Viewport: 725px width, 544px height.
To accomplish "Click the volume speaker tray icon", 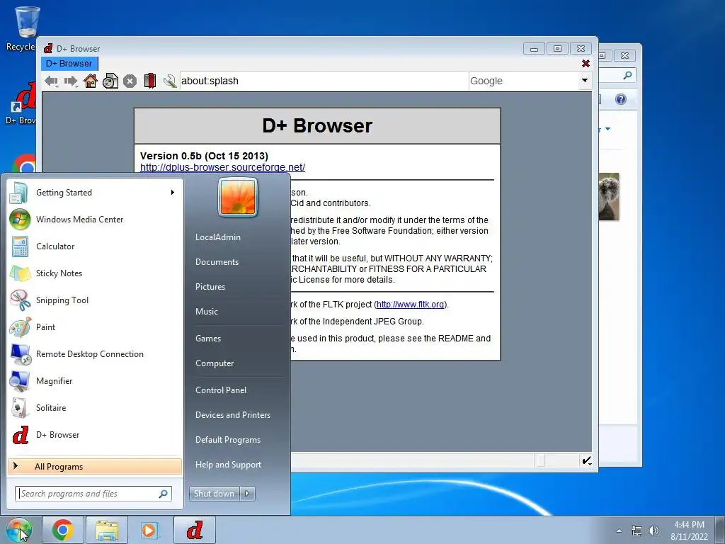I will pyautogui.click(x=653, y=531).
